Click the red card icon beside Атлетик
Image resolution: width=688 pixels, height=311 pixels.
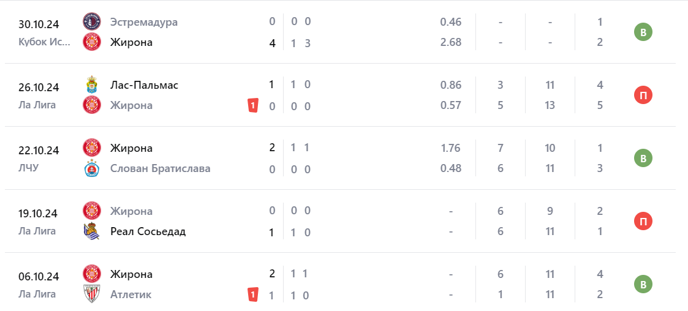click(x=252, y=294)
